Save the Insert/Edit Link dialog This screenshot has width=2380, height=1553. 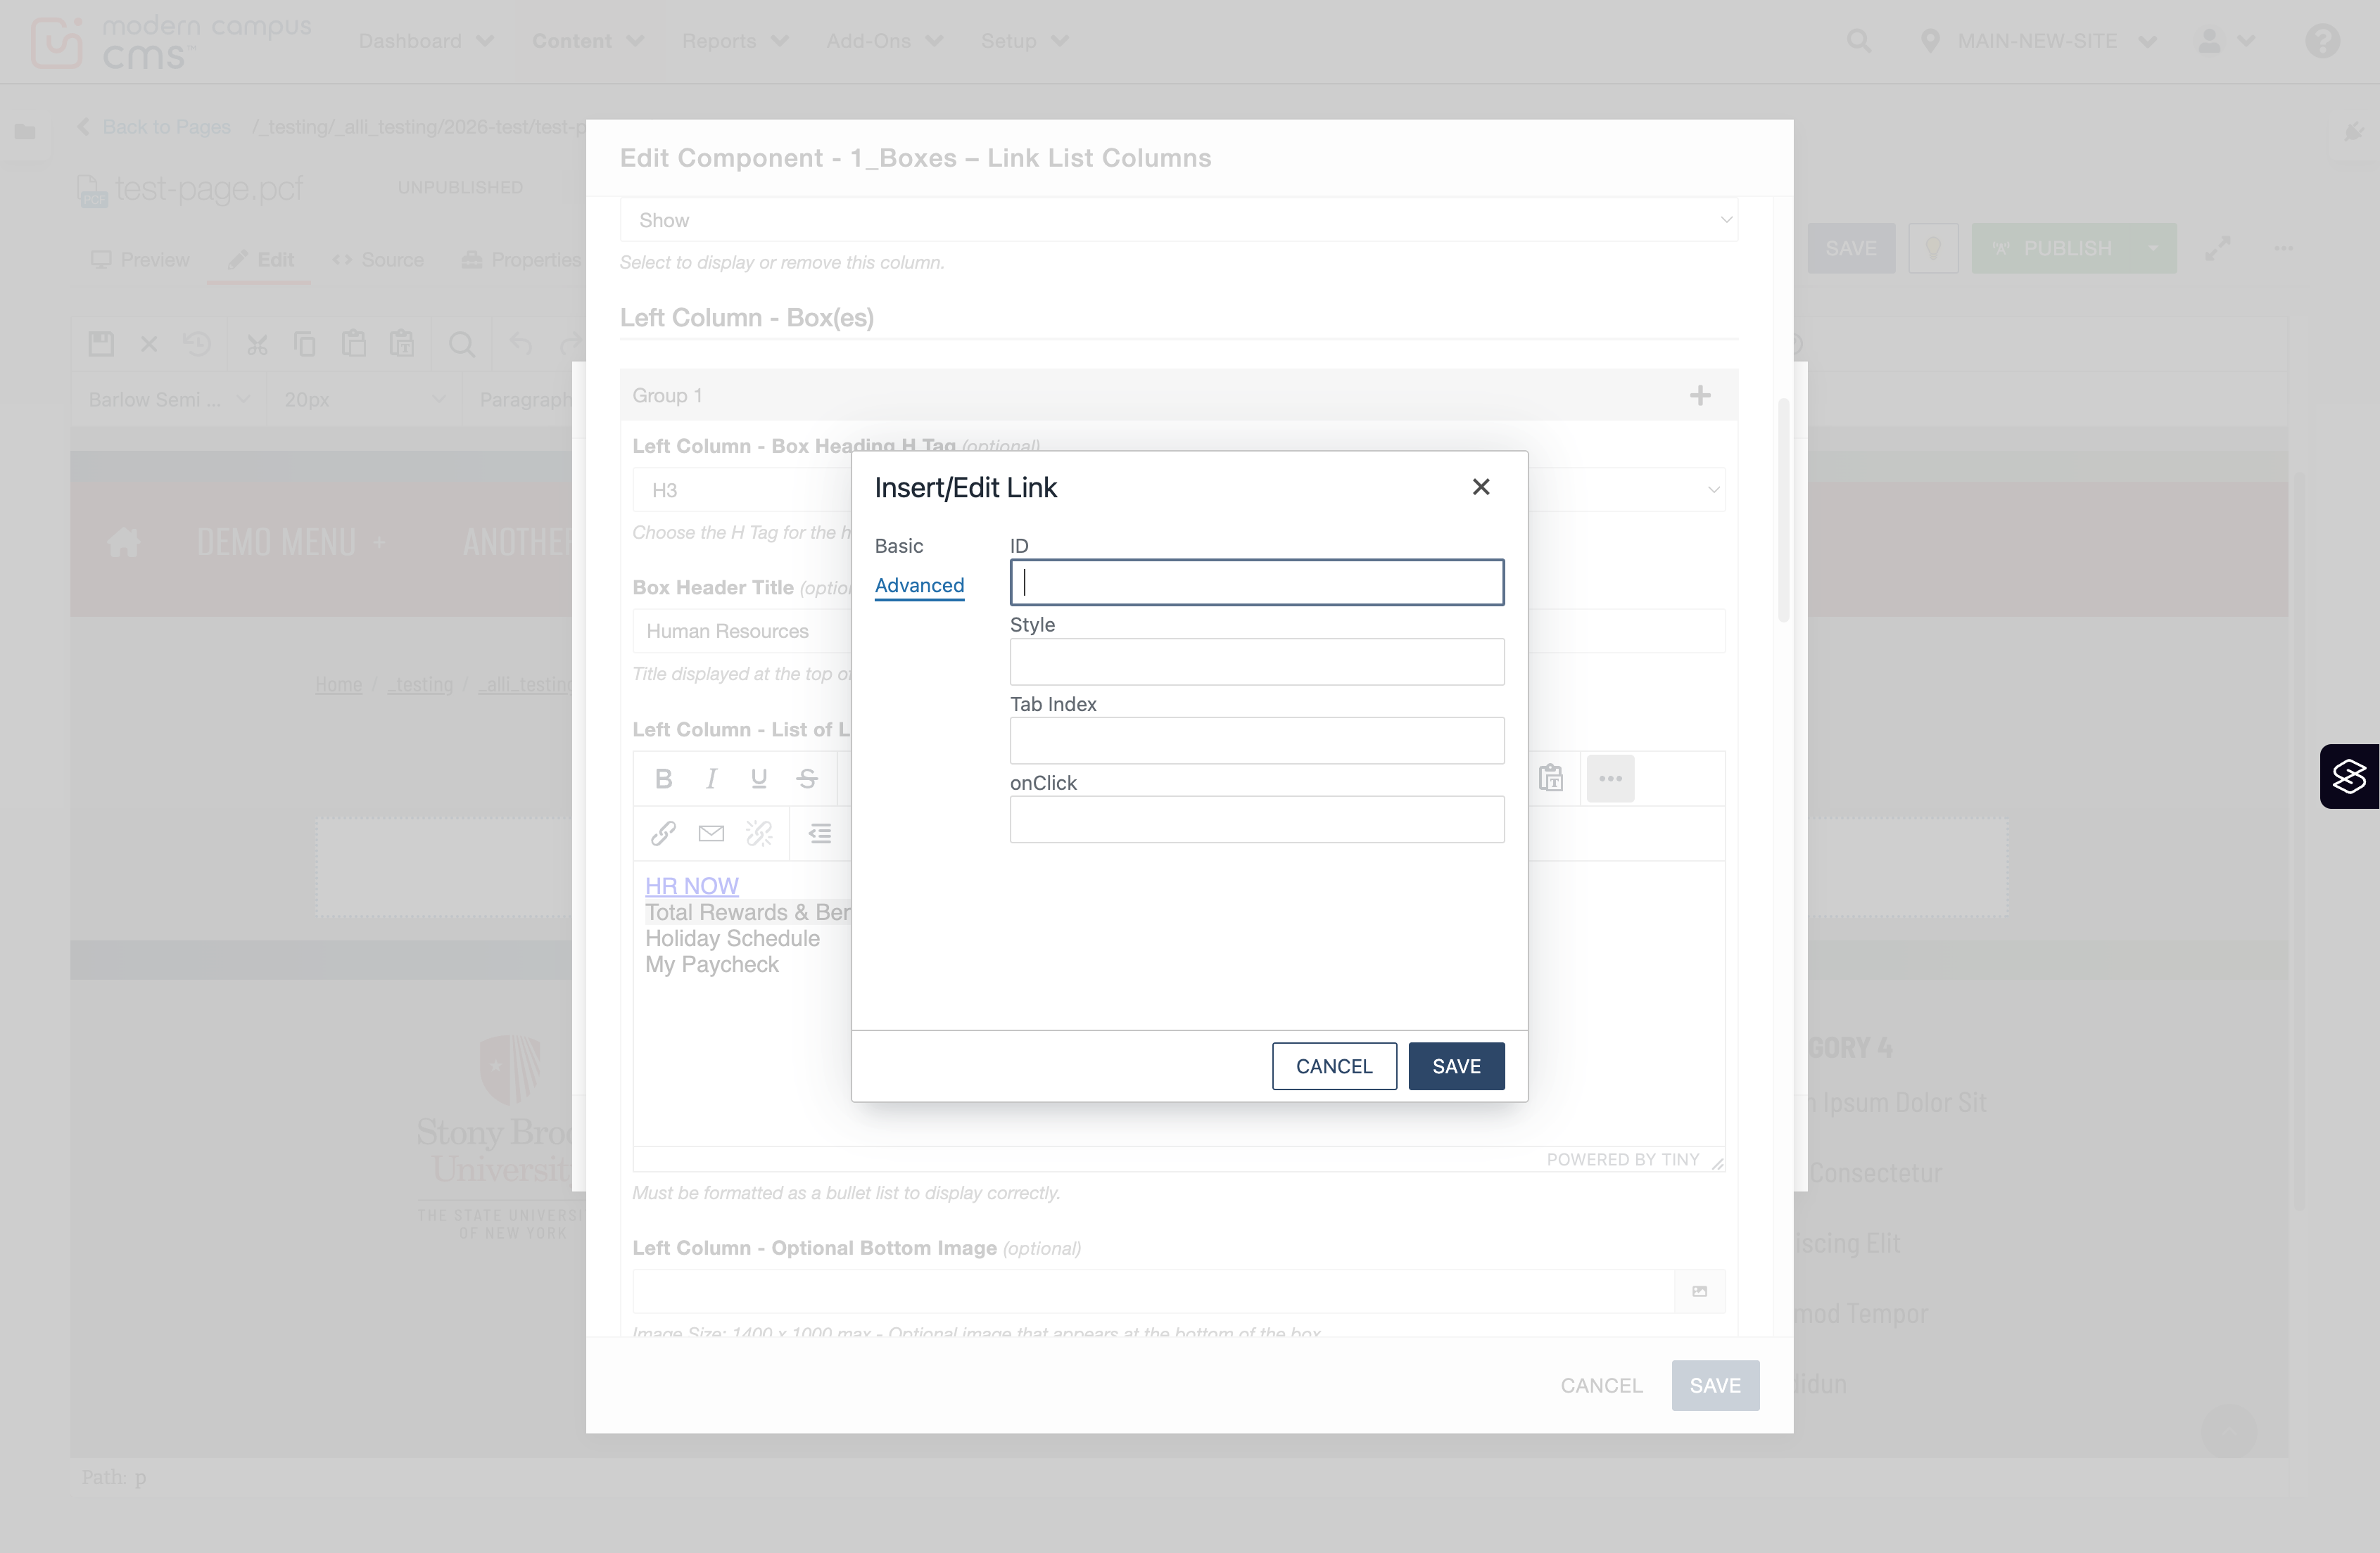pos(1456,1066)
